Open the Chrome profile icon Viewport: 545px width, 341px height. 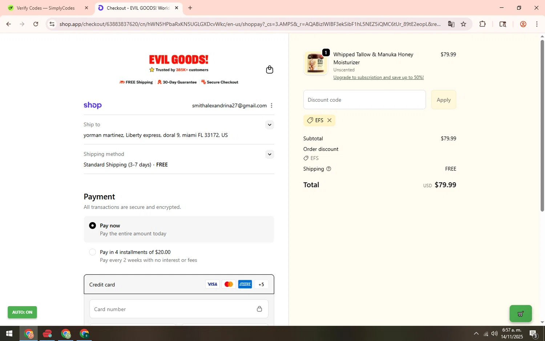[523, 24]
